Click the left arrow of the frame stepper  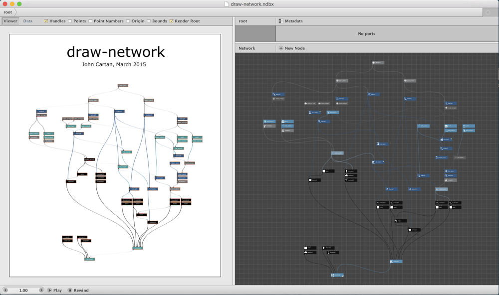(x=5, y=290)
